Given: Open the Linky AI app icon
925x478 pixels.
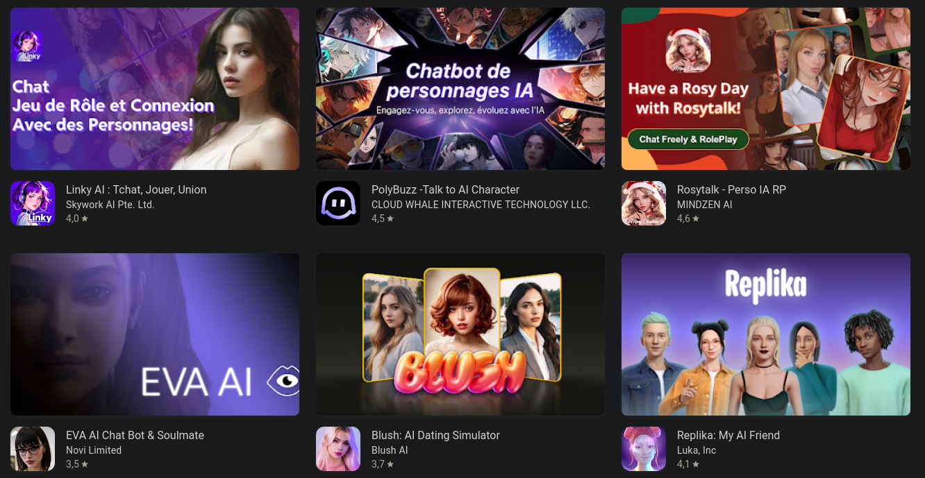Looking at the screenshot, I should tap(33, 203).
